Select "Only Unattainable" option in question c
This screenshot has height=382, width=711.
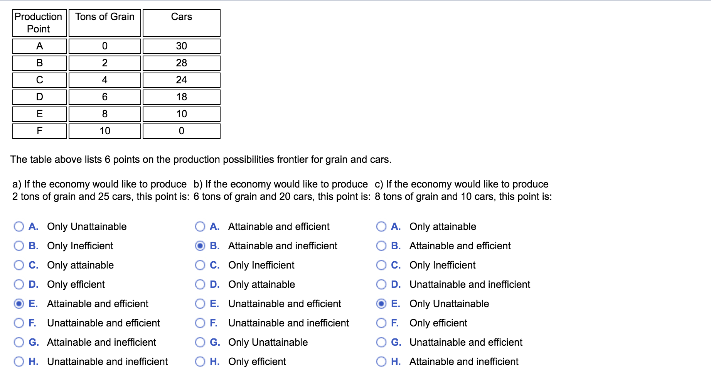pyautogui.click(x=382, y=304)
